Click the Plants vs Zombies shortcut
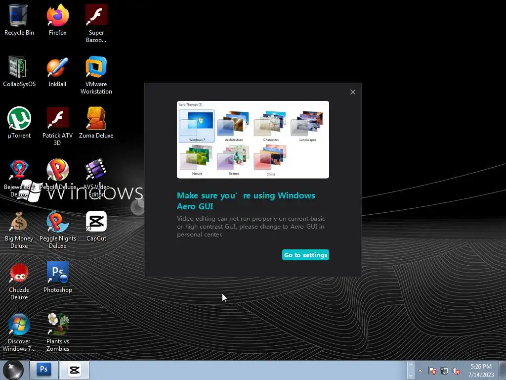The width and height of the screenshot is (506, 380). coord(58,332)
